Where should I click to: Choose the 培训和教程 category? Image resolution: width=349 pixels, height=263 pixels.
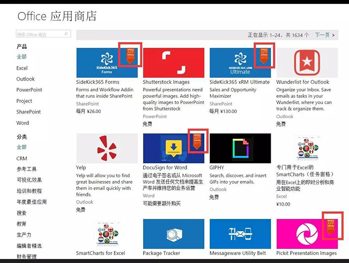click(x=29, y=191)
